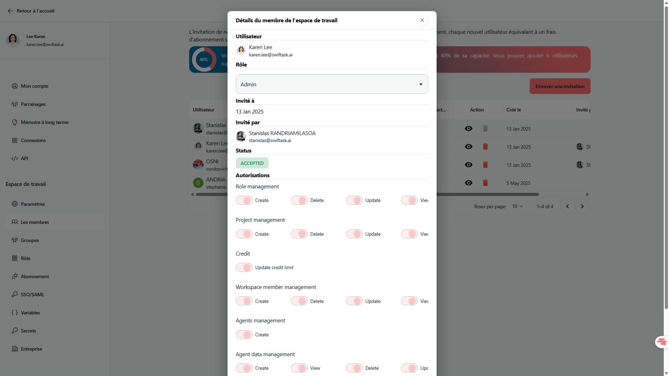
Task: Click the Envoyer une invitation button
Action: [x=560, y=86]
